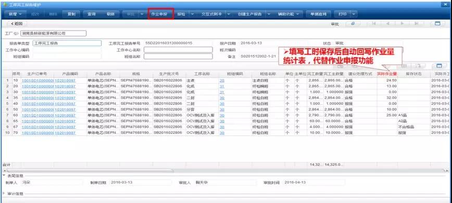
Task: Open production order link in row 1
Action: (x=37, y=80)
